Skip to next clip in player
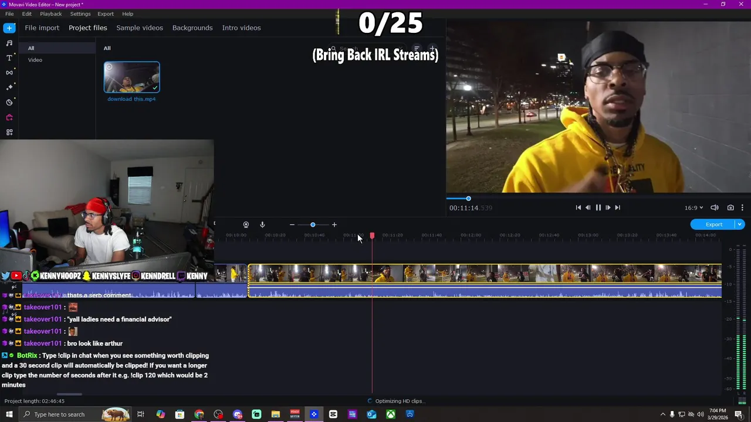751x422 pixels. coord(617,207)
